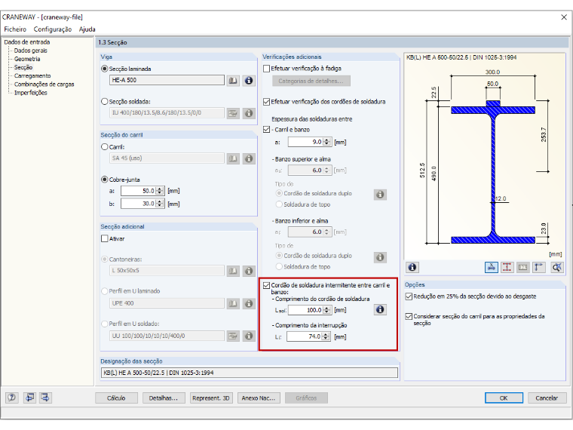The height and width of the screenshot is (430, 573).
Task: Click Lsol value field 100.0
Action: [x=305, y=310]
